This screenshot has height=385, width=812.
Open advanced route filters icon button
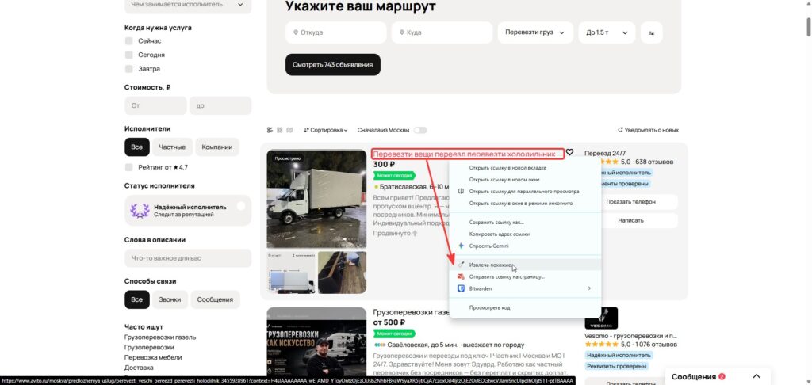coord(652,32)
